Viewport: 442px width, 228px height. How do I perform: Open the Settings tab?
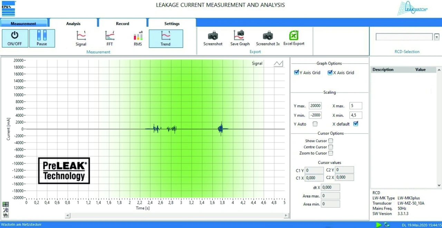point(172,23)
